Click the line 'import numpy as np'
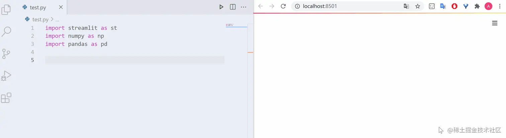Image resolution: width=506 pixels, height=138 pixels. [x=75, y=36]
